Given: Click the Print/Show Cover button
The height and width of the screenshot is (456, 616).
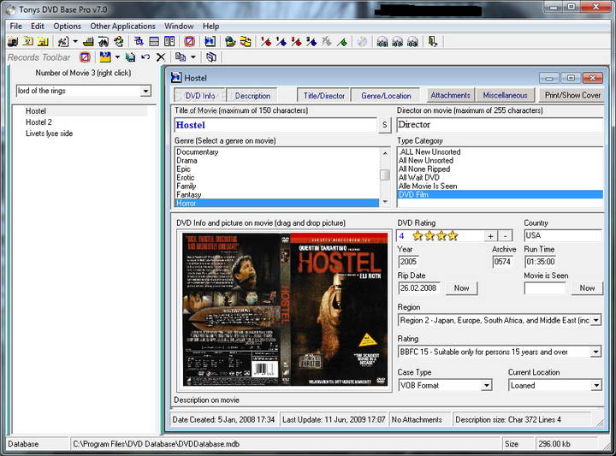Looking at the screenshot, I should (x=572, y=95).
